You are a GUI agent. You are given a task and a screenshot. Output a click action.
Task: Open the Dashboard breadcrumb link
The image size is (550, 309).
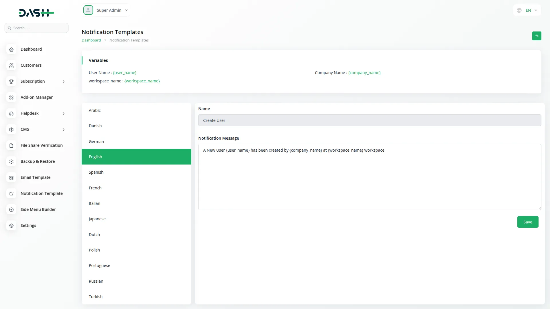[x=91, y=40]
